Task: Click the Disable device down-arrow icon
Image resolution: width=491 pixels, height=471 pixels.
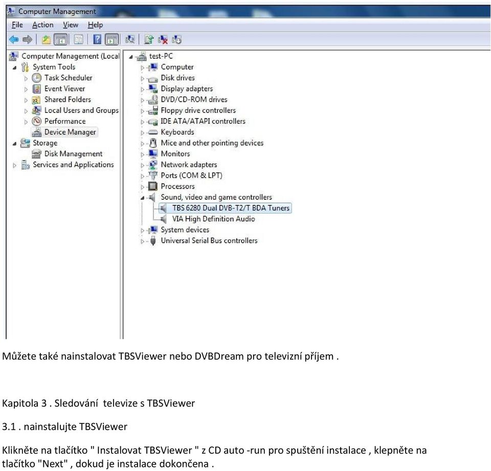Action: [x=176, y=39]
